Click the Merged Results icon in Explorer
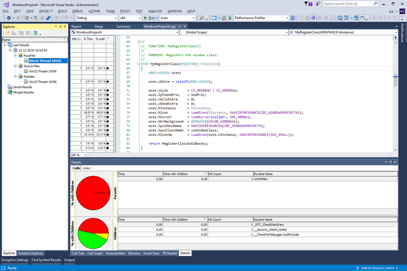This screenshot has height=271, width=407. click(x=10, y=92)
